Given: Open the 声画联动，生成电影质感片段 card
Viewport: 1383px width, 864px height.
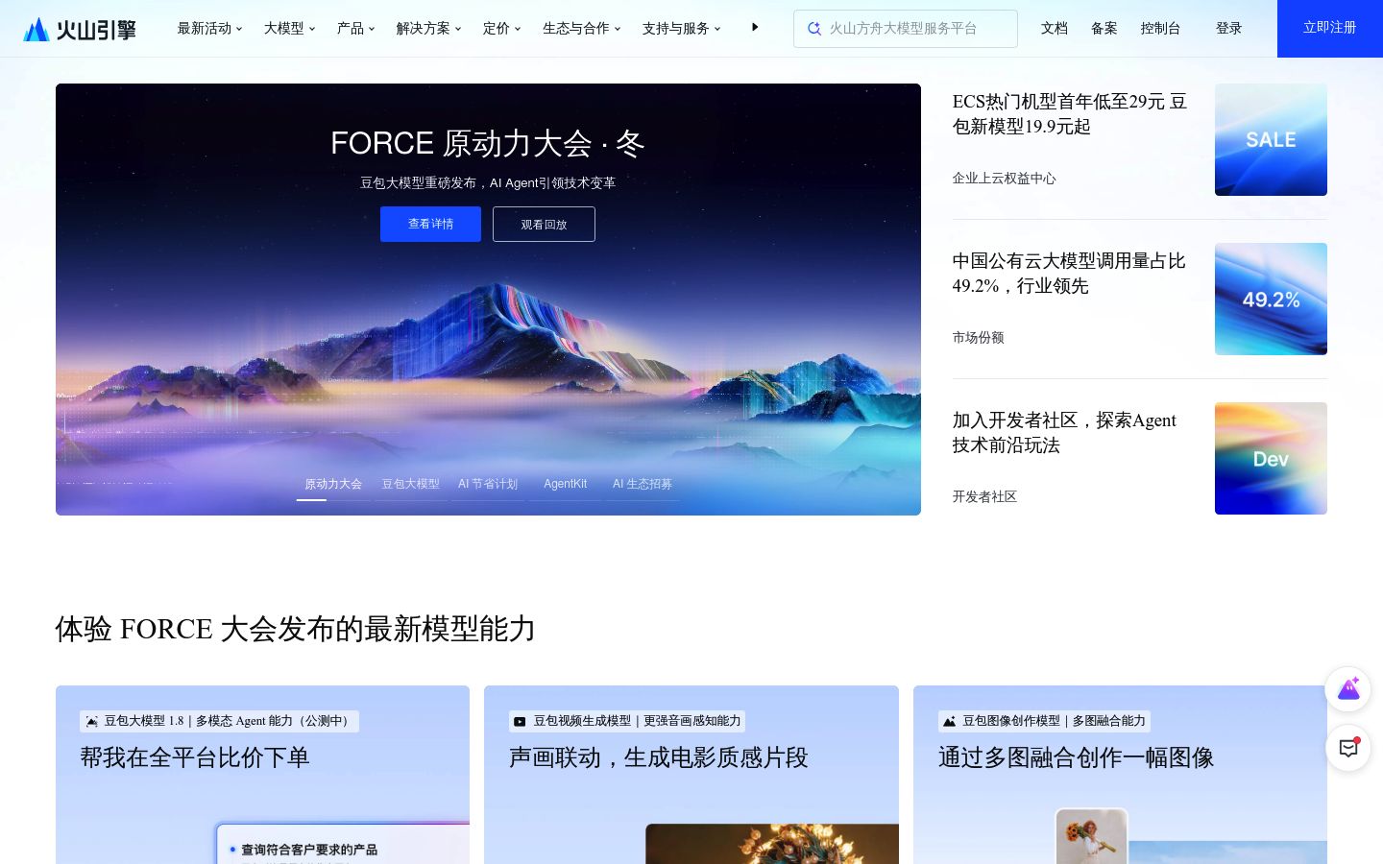Looking at the screenshot, I should [691, 775].
